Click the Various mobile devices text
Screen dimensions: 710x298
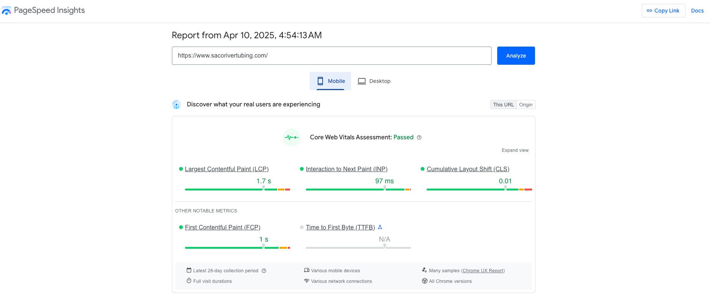[x=335, y=271]
